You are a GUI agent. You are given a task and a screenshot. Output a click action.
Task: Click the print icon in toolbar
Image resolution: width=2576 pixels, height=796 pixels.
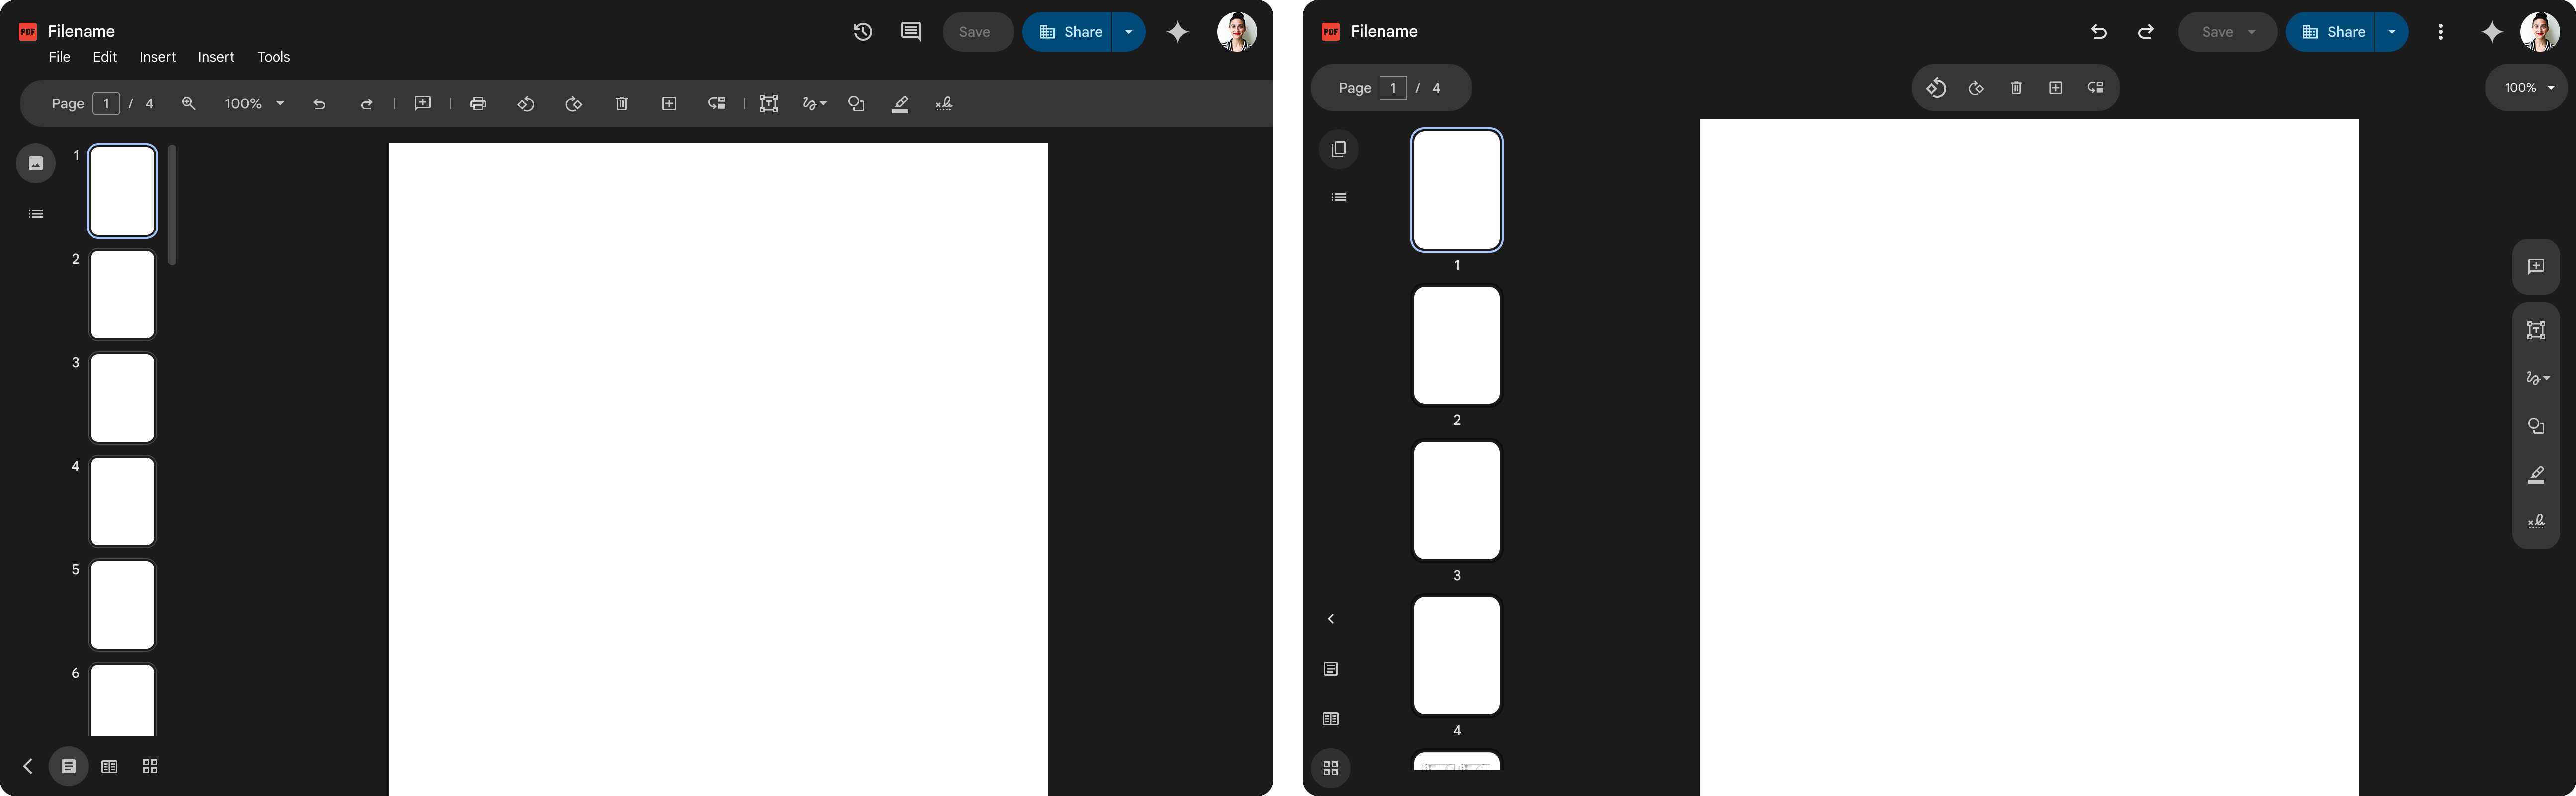478,104
